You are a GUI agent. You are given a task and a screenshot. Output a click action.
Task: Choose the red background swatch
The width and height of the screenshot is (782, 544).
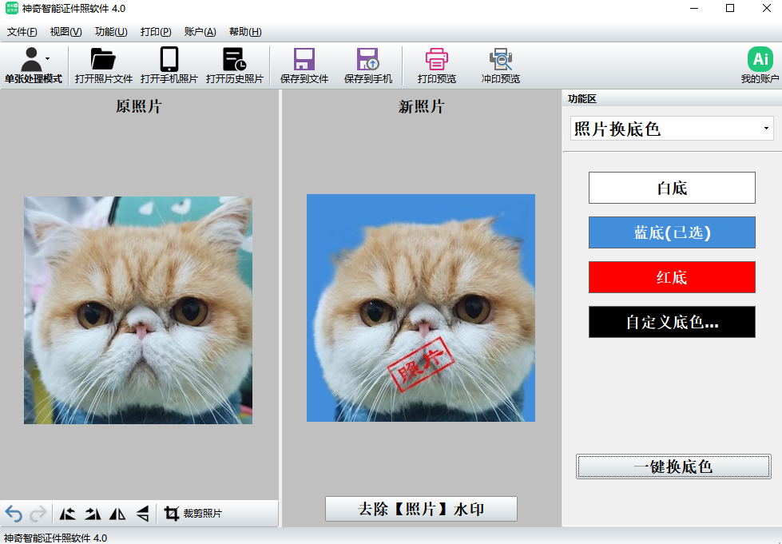click(x=672, y=277)
